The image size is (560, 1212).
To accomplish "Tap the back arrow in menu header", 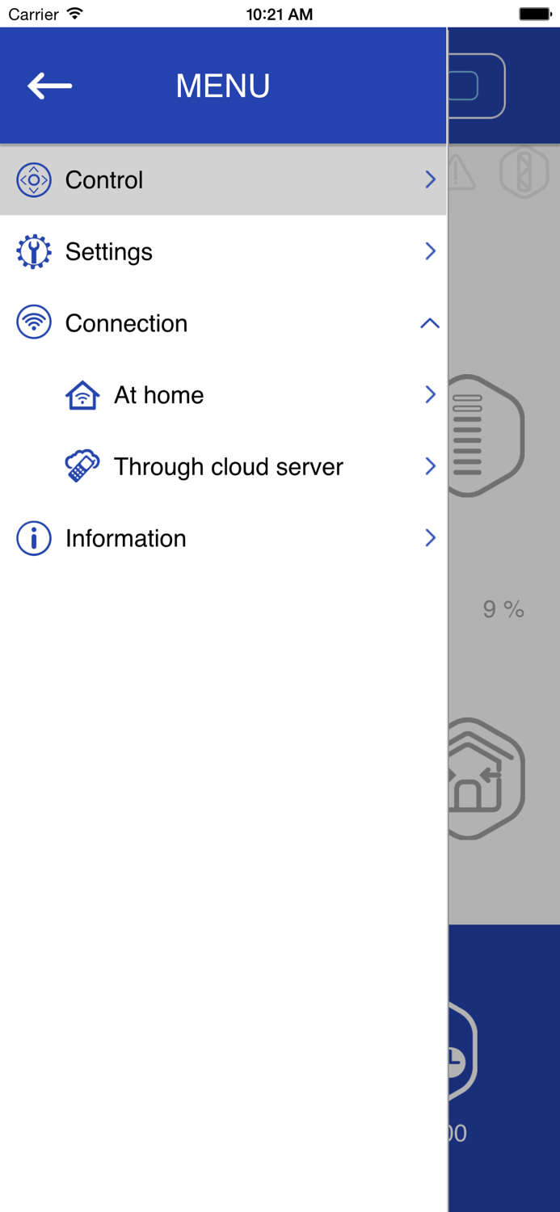I will click(x=49, y=86).
